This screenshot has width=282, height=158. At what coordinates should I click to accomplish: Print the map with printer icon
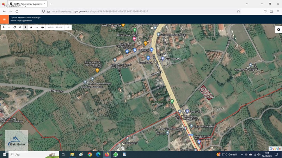pyautogui.click(x=42, y=27)
